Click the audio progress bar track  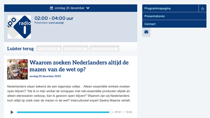[x=65, y=112]
